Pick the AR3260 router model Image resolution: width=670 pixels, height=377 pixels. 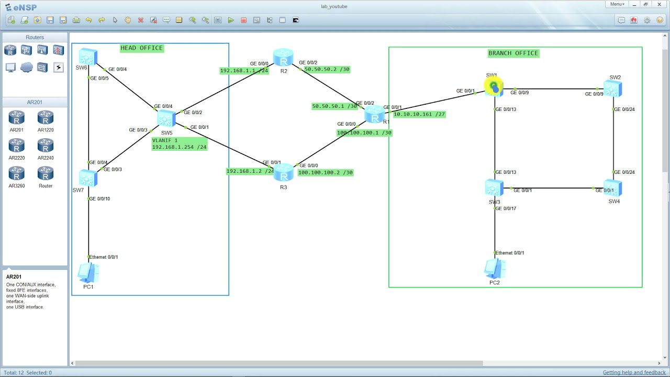coord(16,177)
